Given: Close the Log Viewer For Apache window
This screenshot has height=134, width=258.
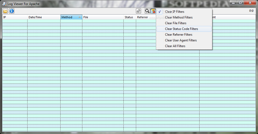Looking at the screenshot, I should click(x=250, y=3).
